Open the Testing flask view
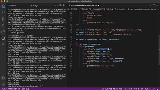The image size is (160, 90). point(3,44)
